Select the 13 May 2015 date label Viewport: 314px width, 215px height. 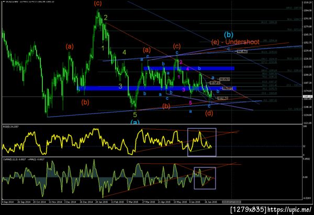(180, 202)
